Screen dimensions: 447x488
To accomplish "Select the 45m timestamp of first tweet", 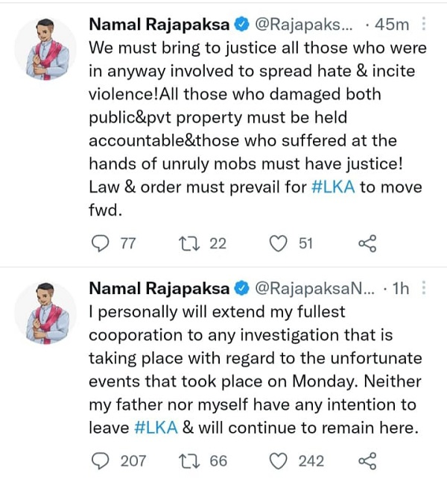I will (x=392, y=25).
